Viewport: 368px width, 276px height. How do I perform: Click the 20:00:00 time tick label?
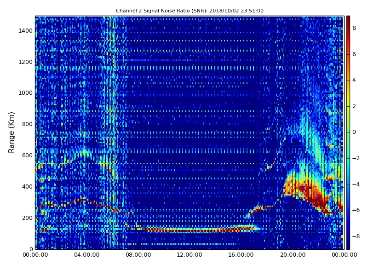coord(293,255)
